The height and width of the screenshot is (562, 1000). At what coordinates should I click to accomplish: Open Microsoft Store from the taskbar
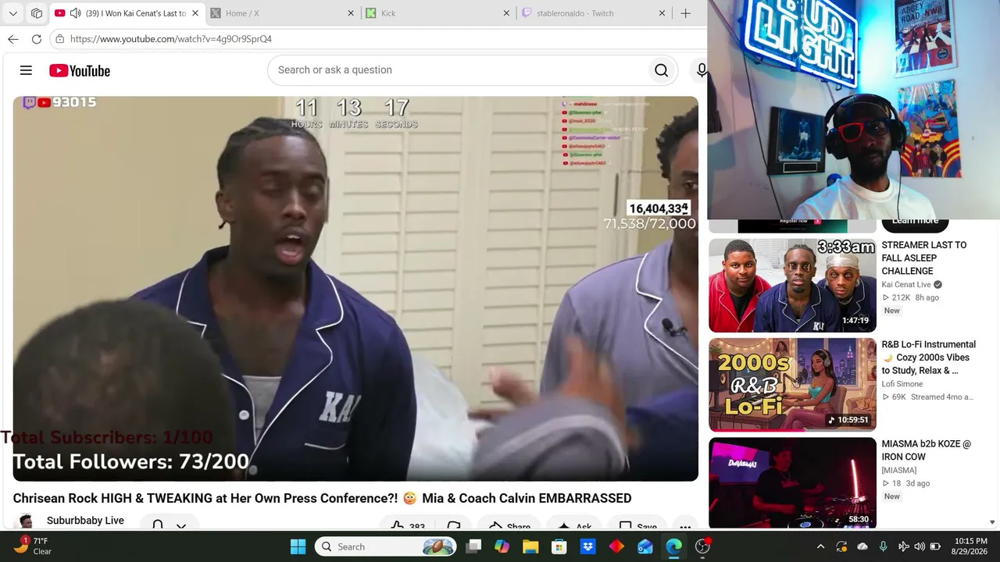click(559, 546)
